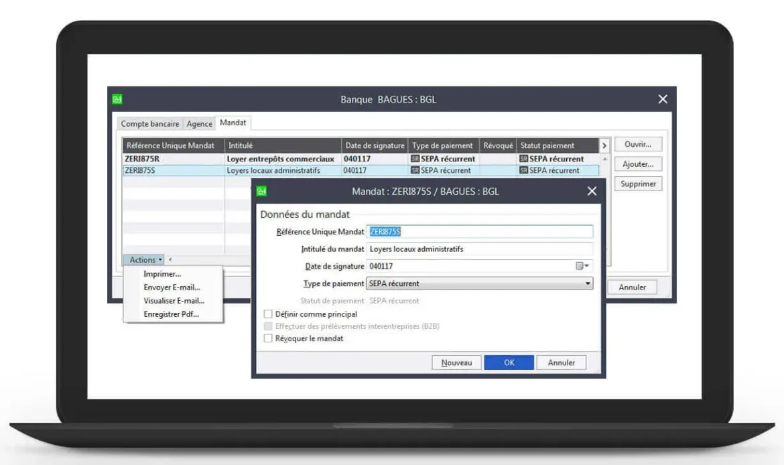784x465 pixels.
Task: Click the right chevron in the table header
Action: (x=604, y=145)
